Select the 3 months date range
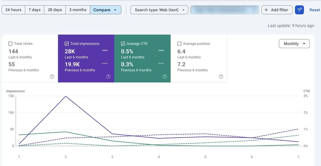This screenshot has width=321, height=166. (78, 10)
